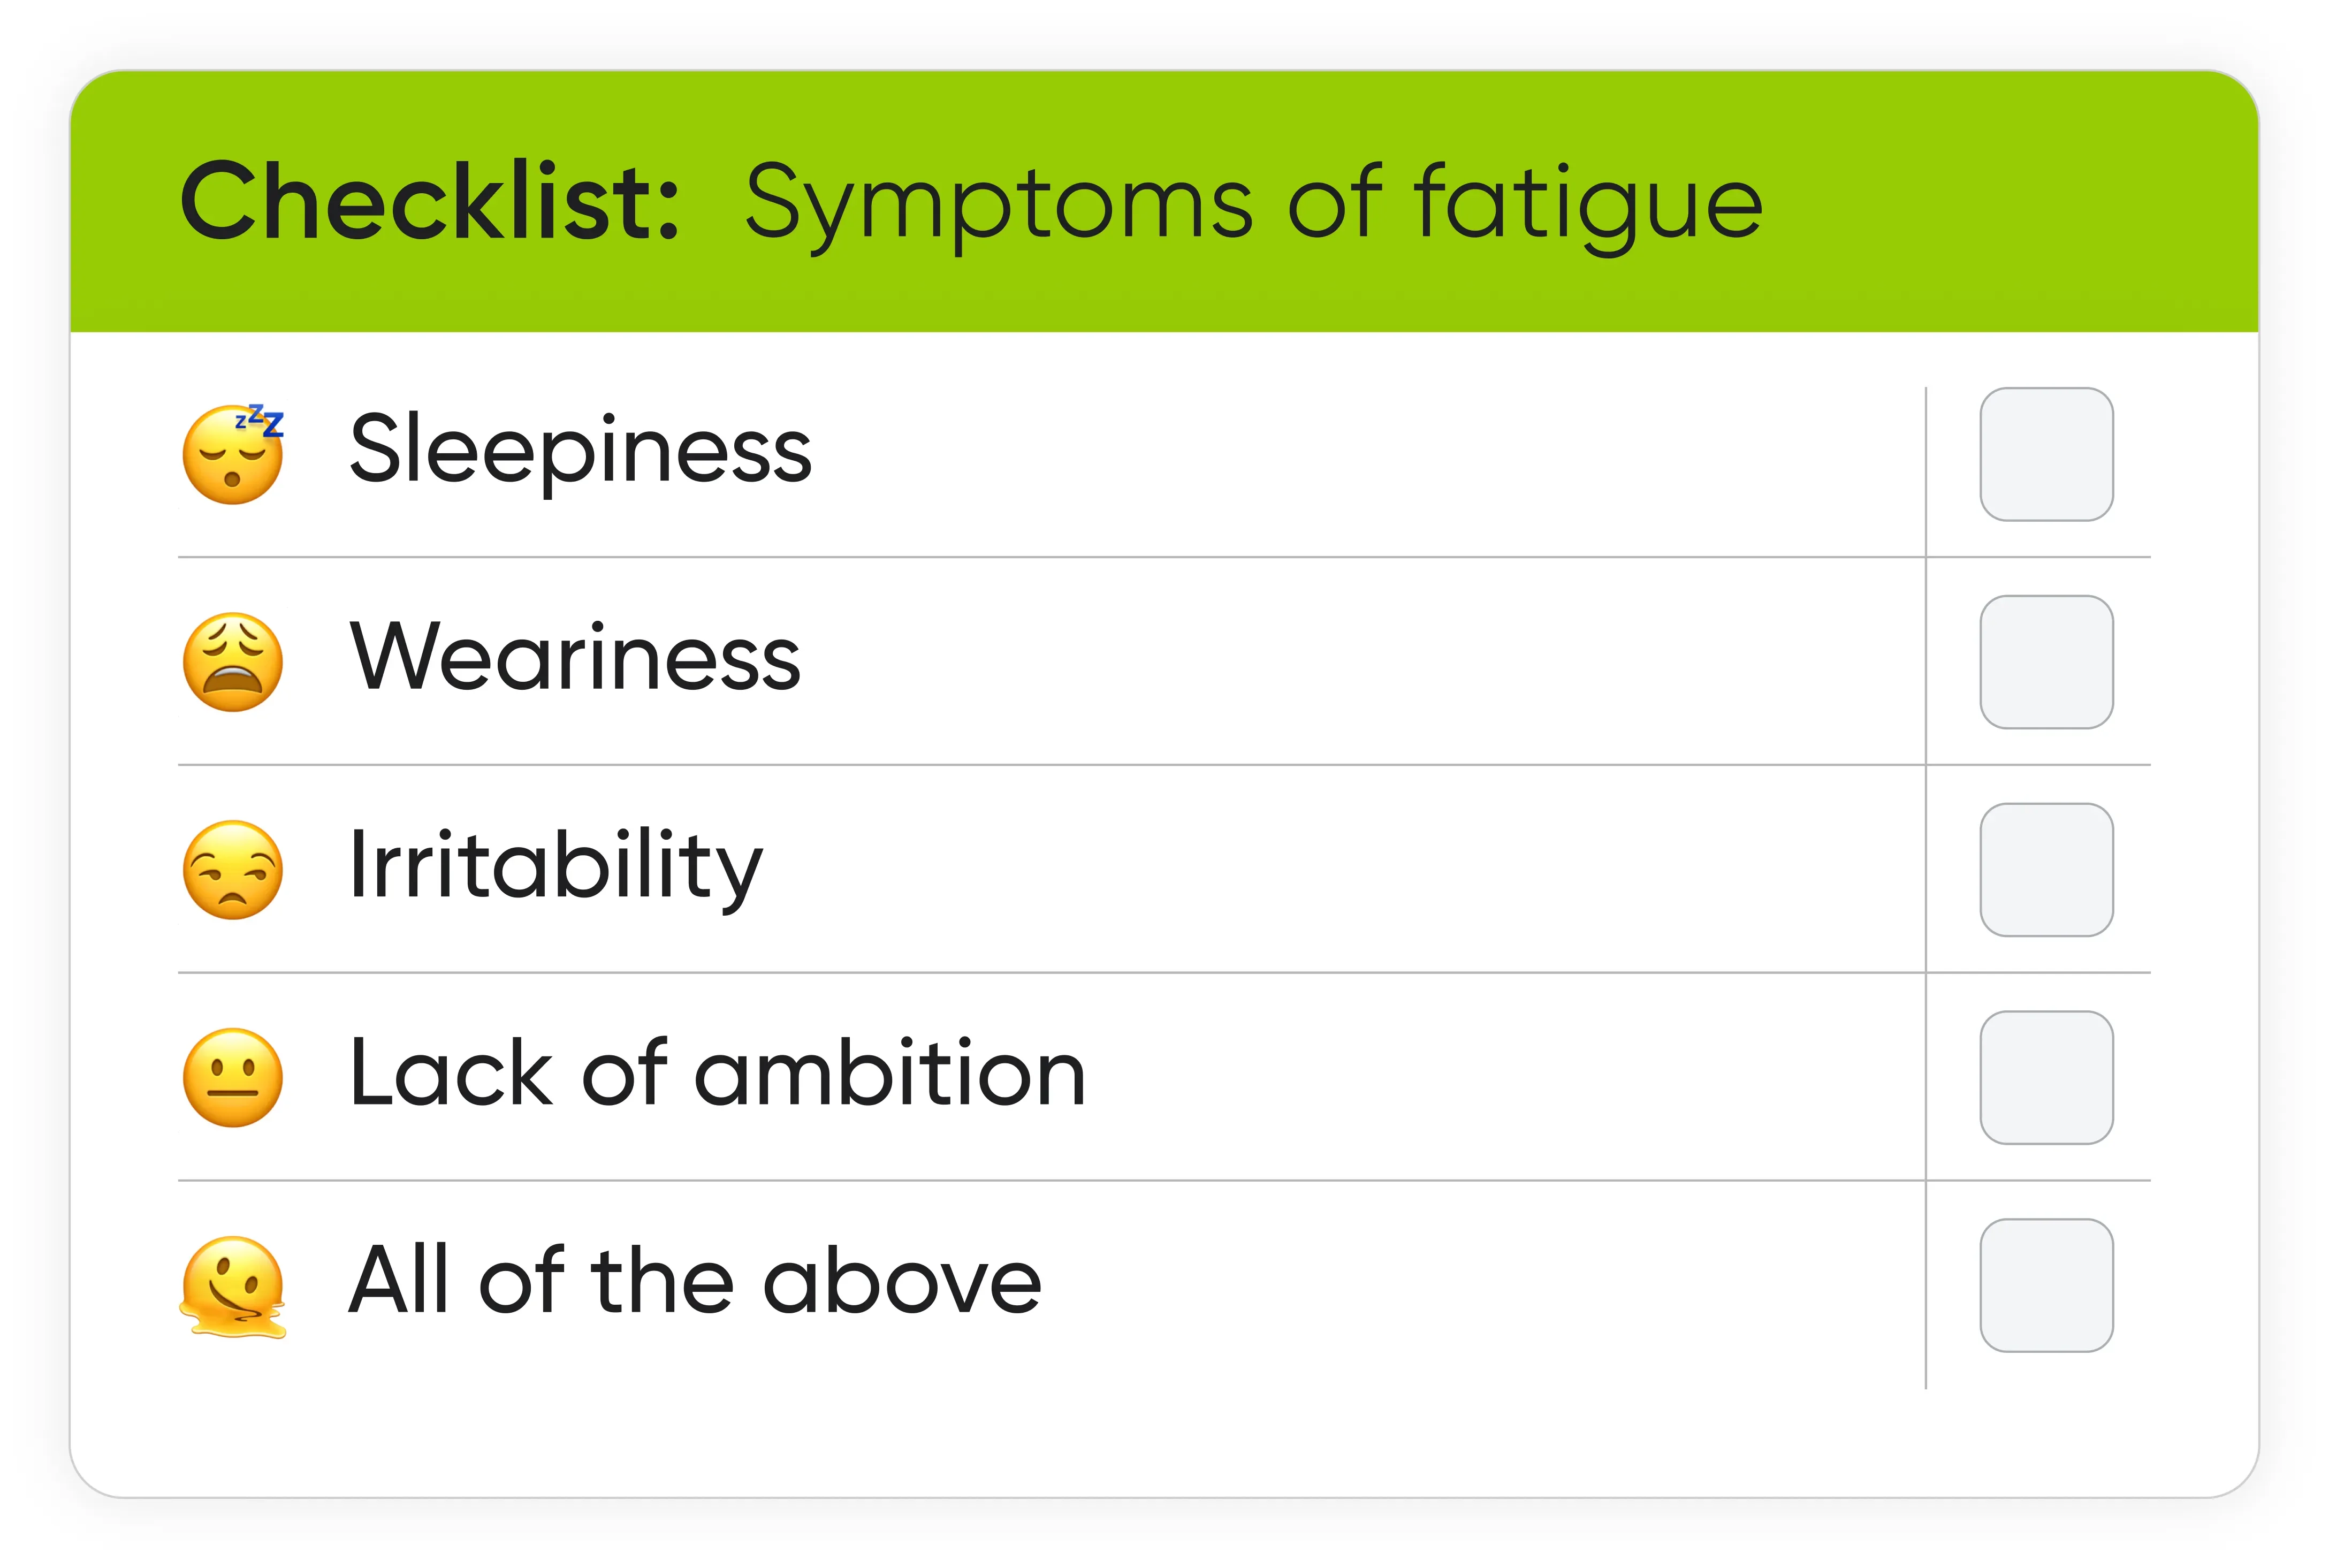
Task: Click the Symptoms of fatigue title text
Action: coord(1254,204)
